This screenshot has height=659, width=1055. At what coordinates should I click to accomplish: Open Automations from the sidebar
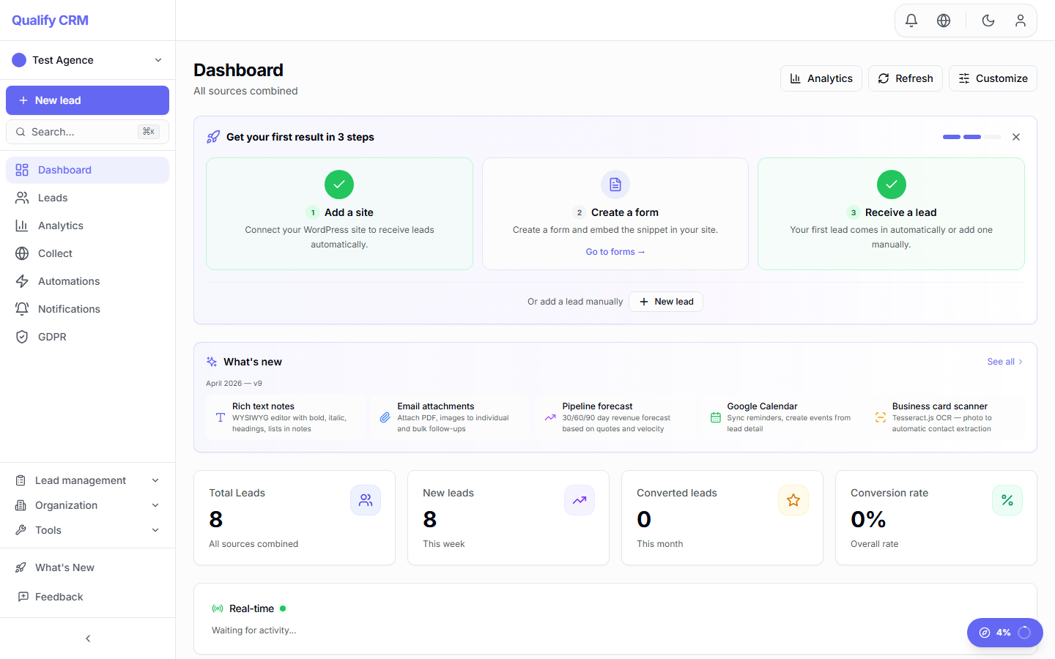pyautogui.click(x=69, y=280)
